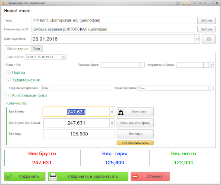
Task: Click the calculator icon in the title bar
Action: click(183, 3)
